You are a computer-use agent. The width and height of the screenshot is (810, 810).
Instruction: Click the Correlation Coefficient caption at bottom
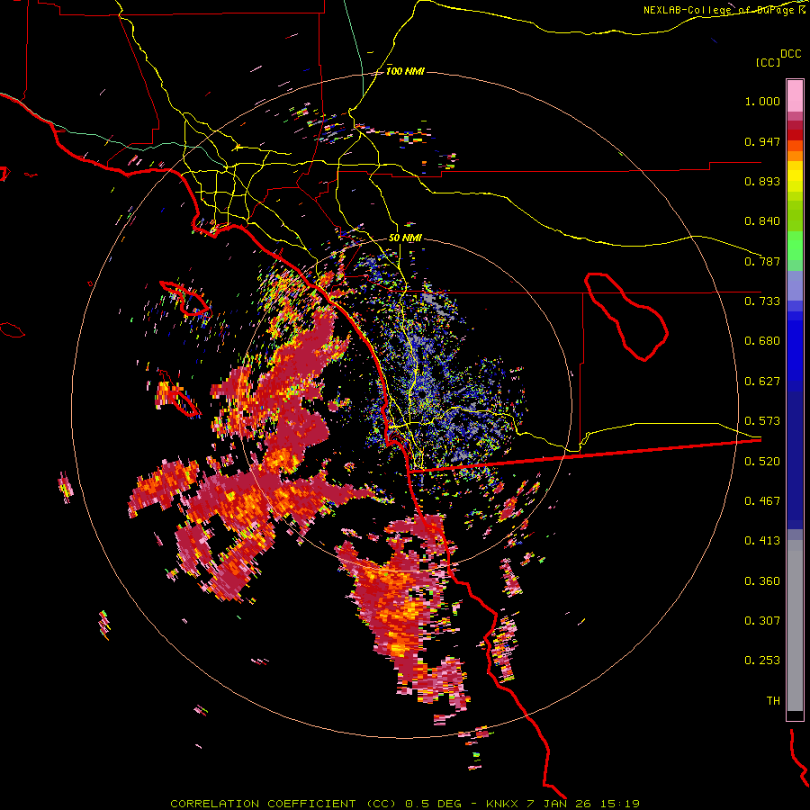(404, 804)
